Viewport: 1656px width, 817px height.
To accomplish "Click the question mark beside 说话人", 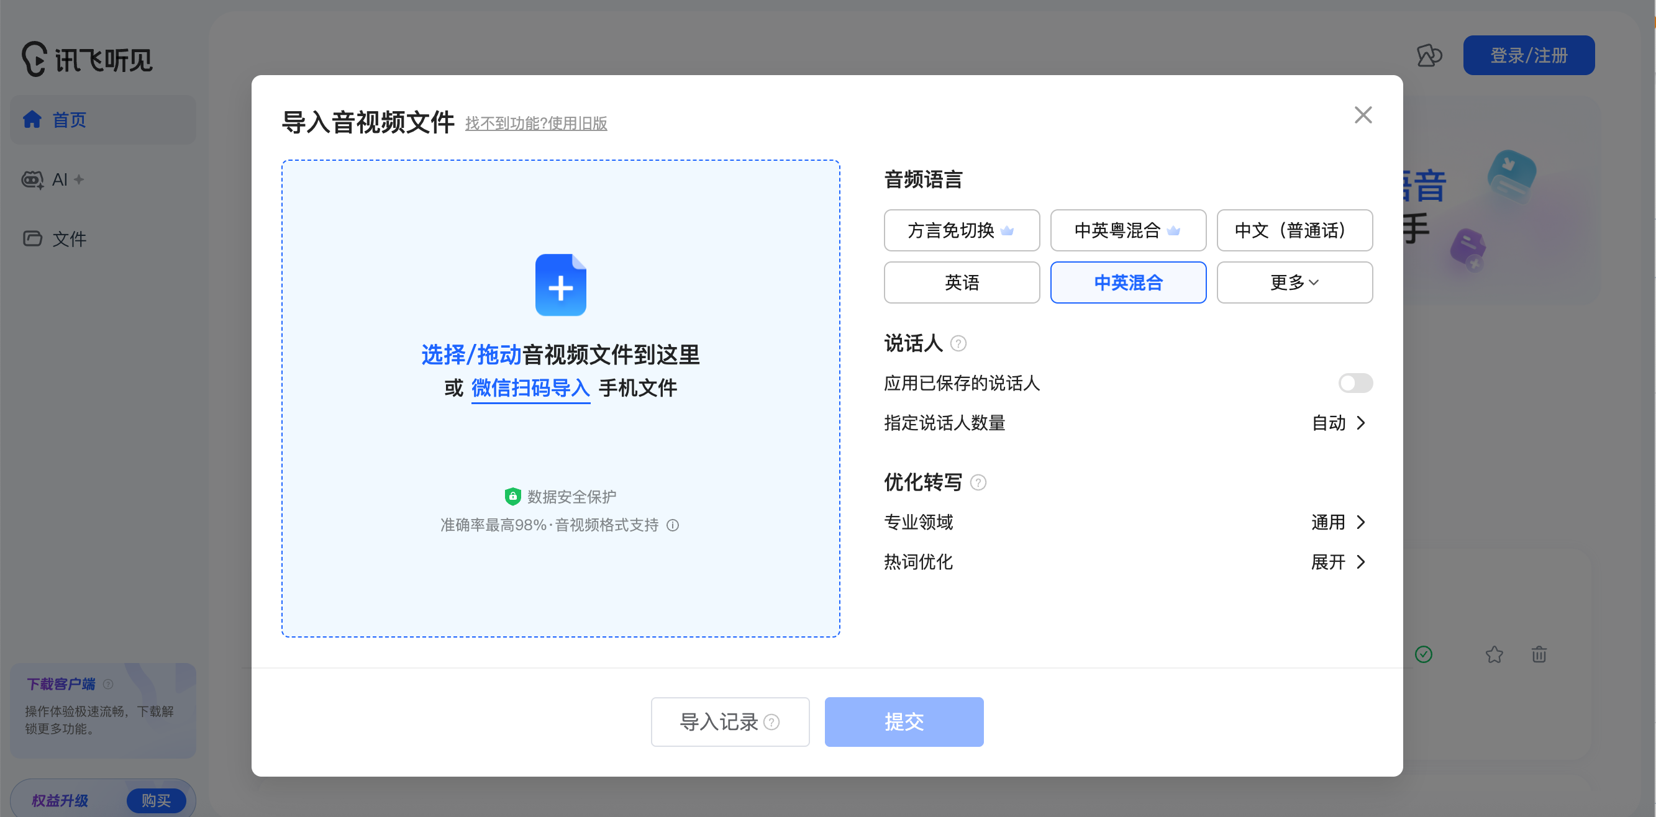I will [x=958, y=344].
